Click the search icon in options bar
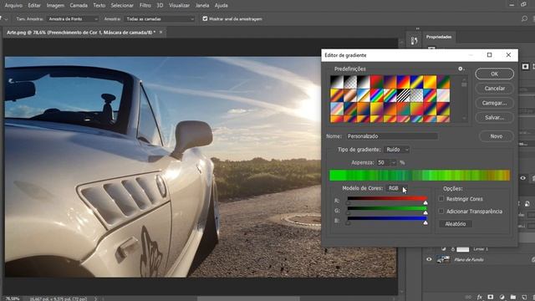 pos(524,18)
